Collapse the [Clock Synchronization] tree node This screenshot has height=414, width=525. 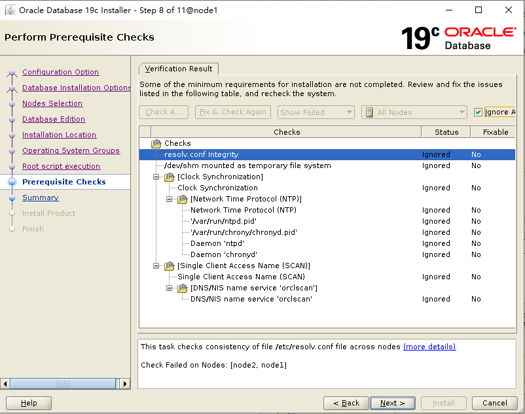coord(156,177)
